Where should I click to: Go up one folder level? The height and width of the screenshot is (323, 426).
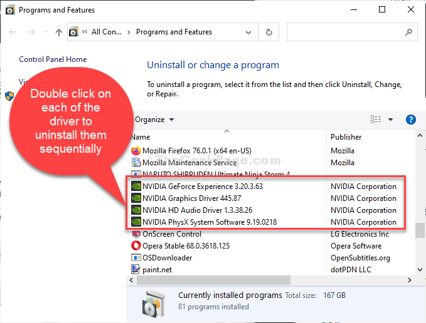pyautogui.click(x=59, y=33)
